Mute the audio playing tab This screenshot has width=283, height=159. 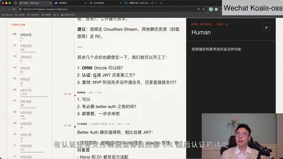(x=152, y=3)
